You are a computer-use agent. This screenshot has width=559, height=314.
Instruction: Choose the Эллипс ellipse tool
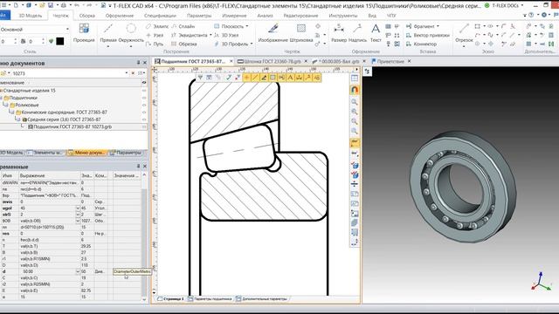pyautogui.click(x=157, y=26)
